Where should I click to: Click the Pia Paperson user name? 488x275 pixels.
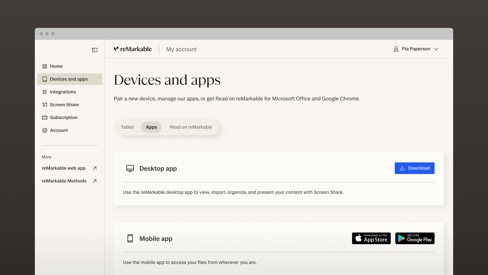(x=416, y=49)
